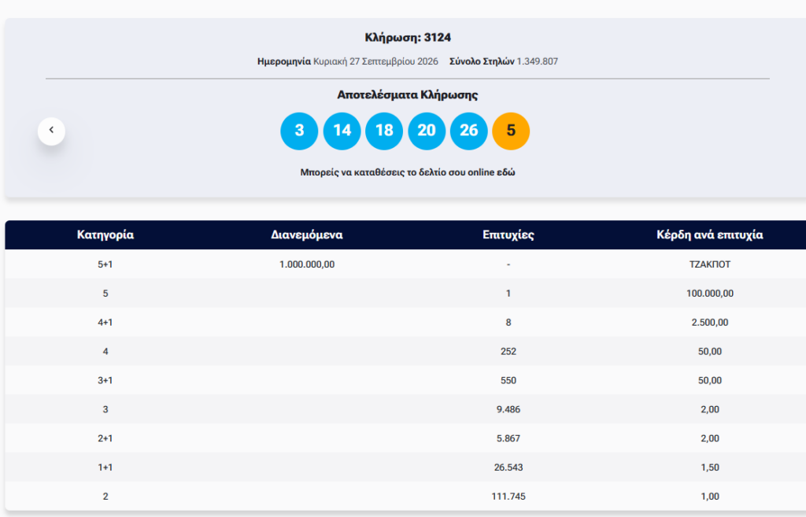The image size is (806, 517).
Task: Click the Κέρδη ανά επιτυχία column header
Action: tap(710, 234)
